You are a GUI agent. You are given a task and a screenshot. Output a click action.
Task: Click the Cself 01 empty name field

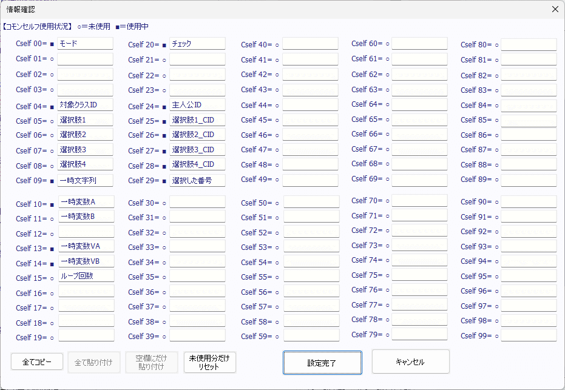(x=85, y=59)
